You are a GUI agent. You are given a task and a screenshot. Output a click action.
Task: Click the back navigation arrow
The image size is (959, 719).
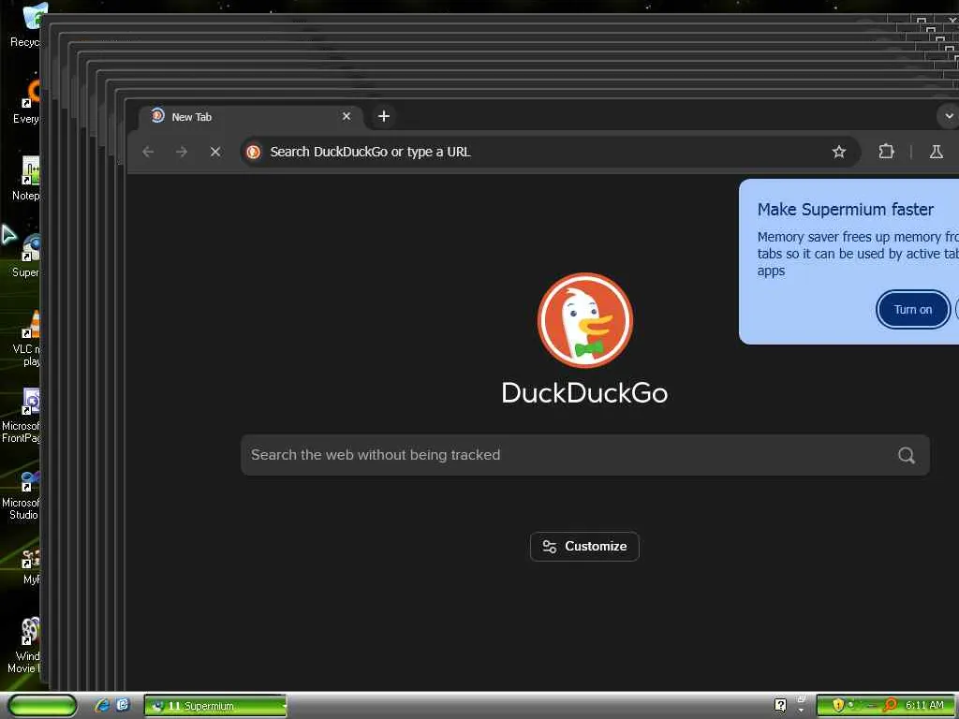click(x=148, y=152)
